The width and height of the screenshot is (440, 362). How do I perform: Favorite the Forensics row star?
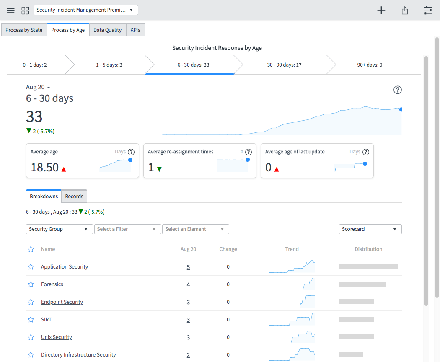[x=31, y=284]
